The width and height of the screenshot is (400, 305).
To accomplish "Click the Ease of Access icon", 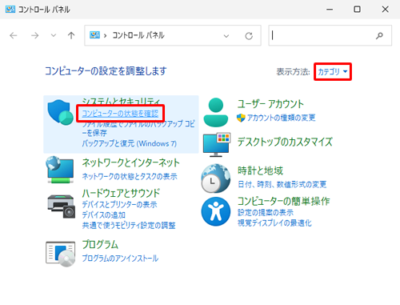I will pos(216,211).
